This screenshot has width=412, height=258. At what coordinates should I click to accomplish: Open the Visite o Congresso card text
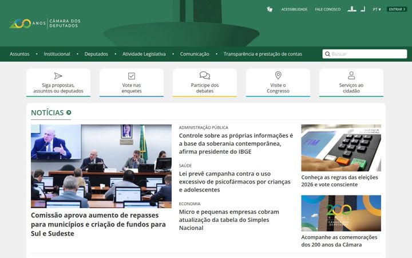[x=278, y=88]
